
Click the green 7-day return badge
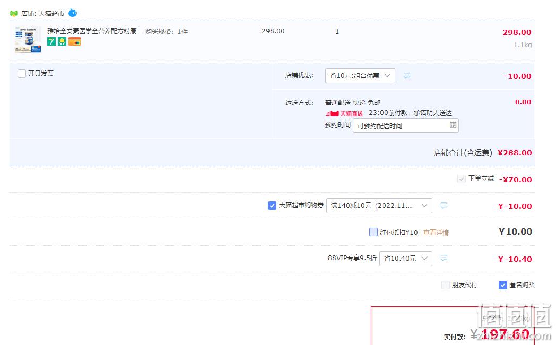point(51,41)
